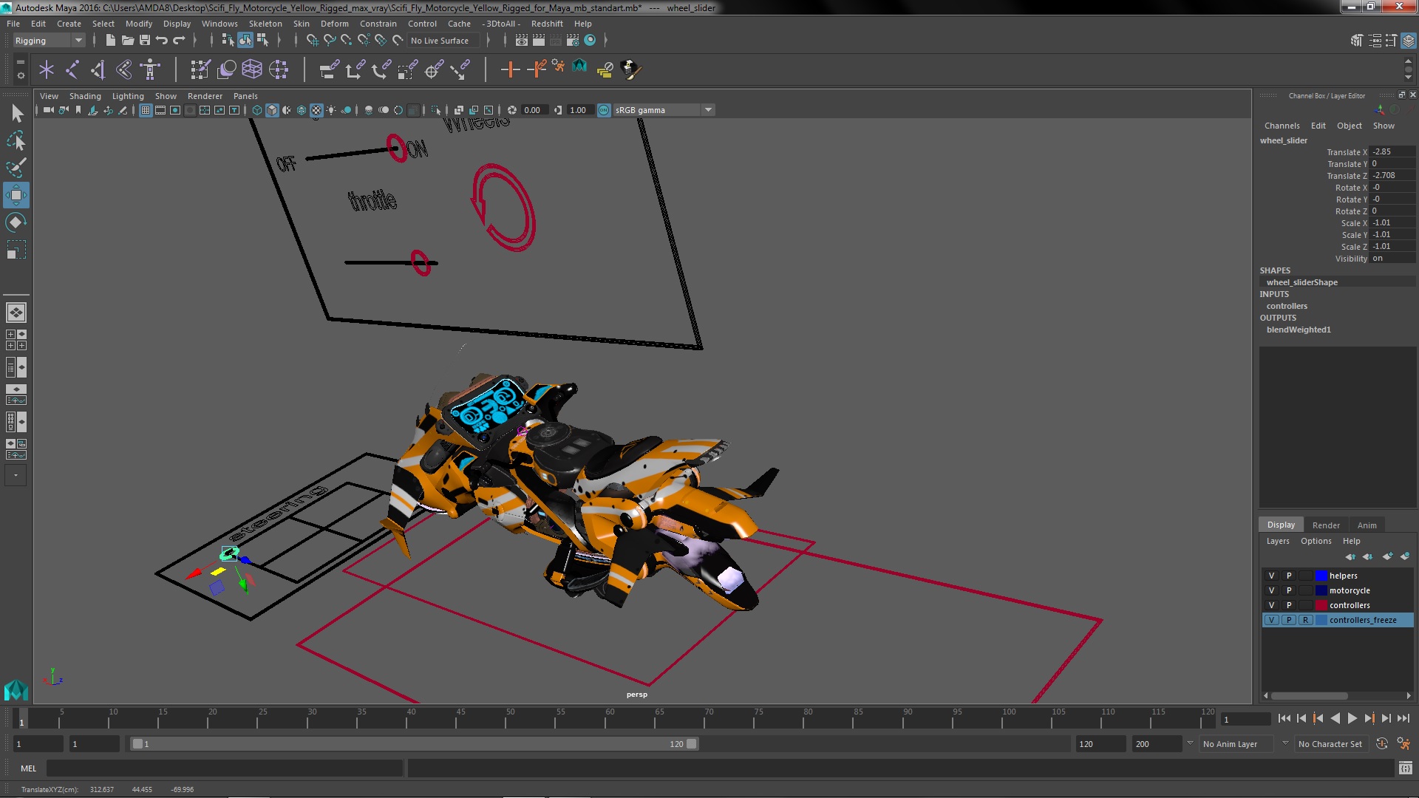Click shelf scroll down arrow at right
This screenshot has height=798, width=1419.
click(x=1408, y=78)
